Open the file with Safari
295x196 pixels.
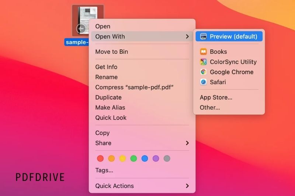click(229, 82)
